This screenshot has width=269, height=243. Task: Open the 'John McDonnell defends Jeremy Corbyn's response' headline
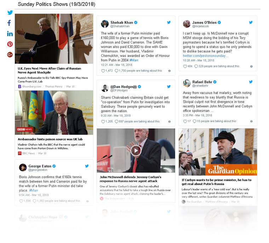[x=131, y=179]
